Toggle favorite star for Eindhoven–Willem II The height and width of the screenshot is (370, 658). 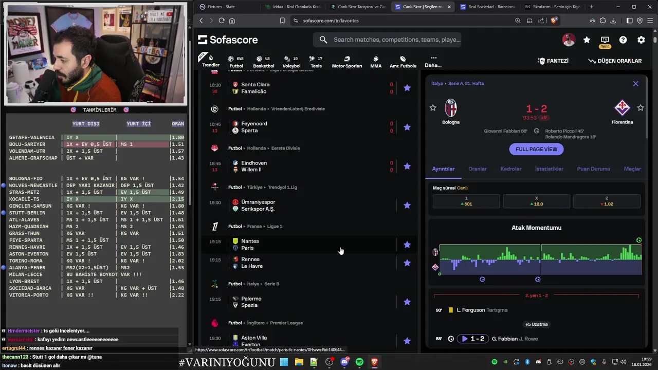(x=407, y=166)
